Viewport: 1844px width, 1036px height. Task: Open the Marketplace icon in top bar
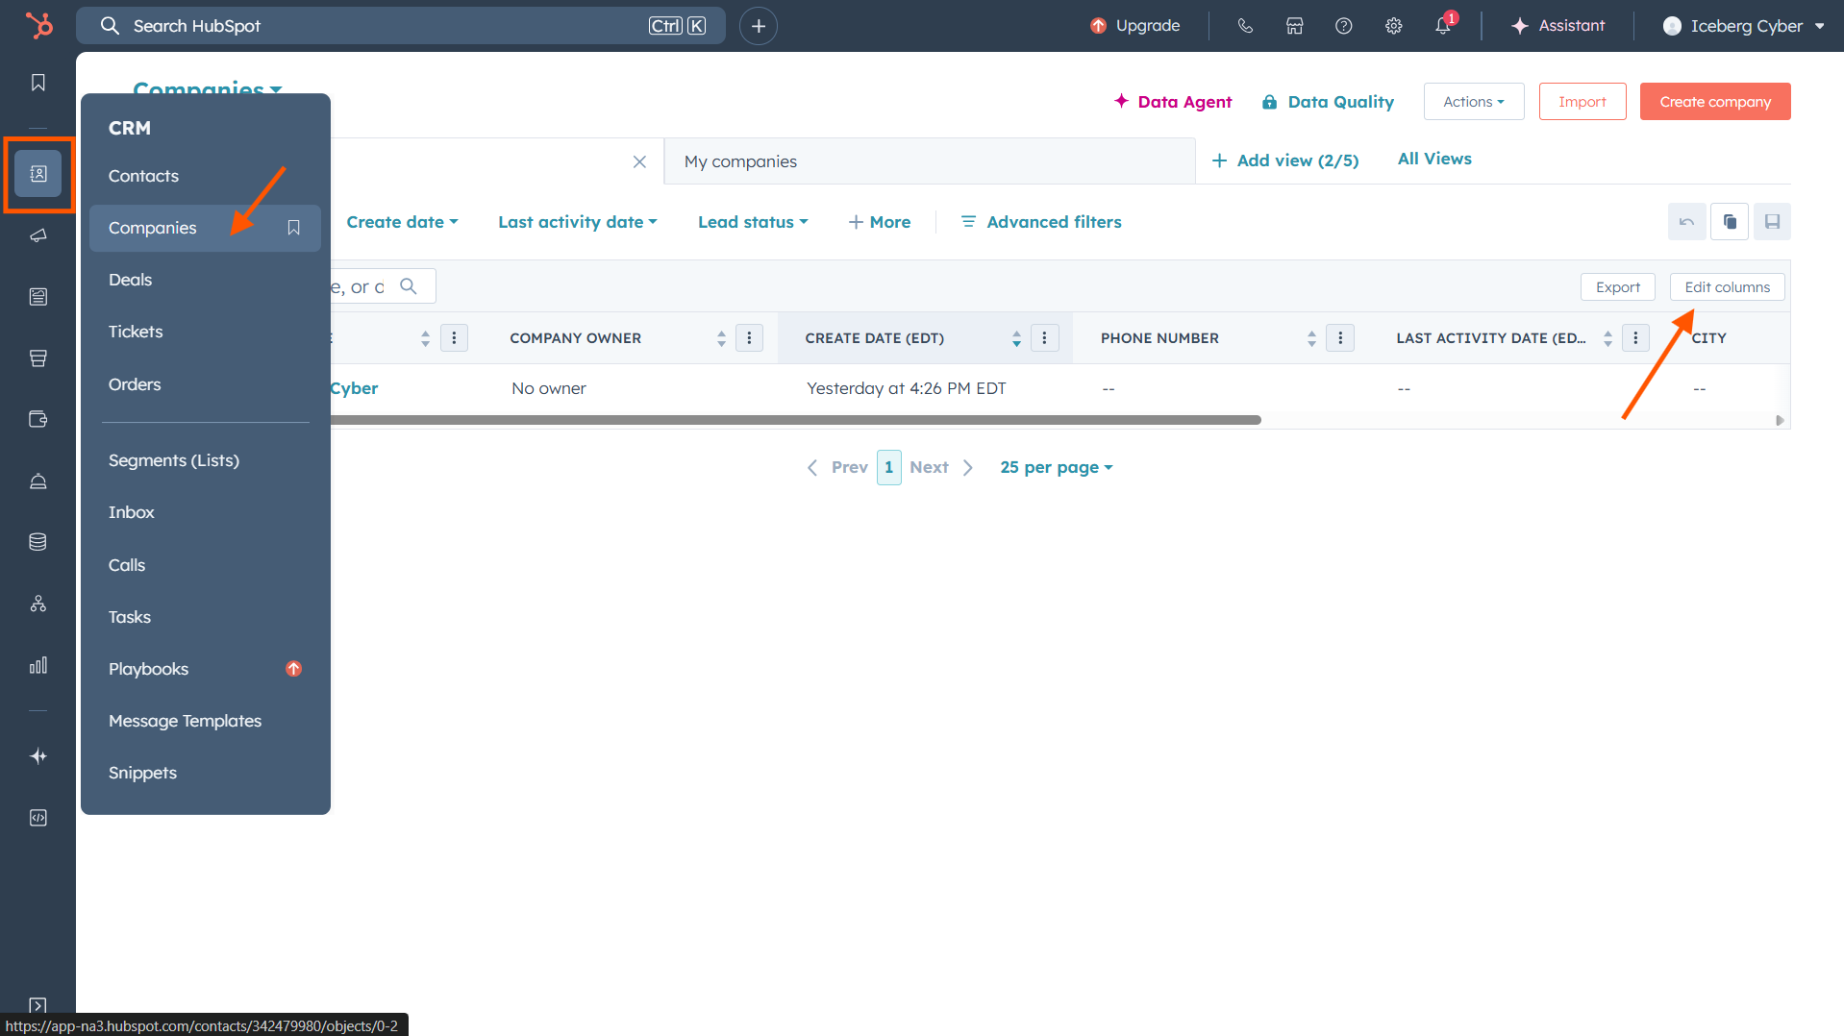click(x=1295, y=26)
